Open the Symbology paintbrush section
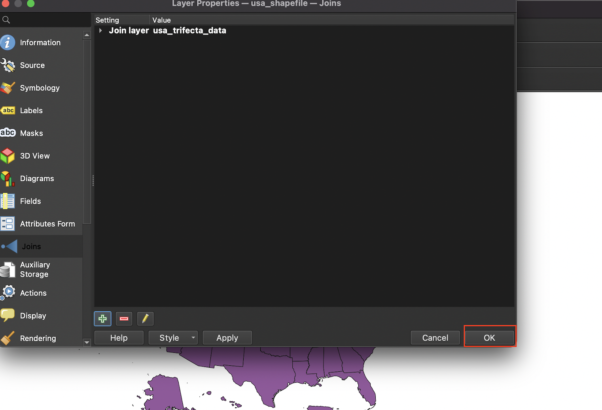The image size is (602, 410). tap(8, 88)
